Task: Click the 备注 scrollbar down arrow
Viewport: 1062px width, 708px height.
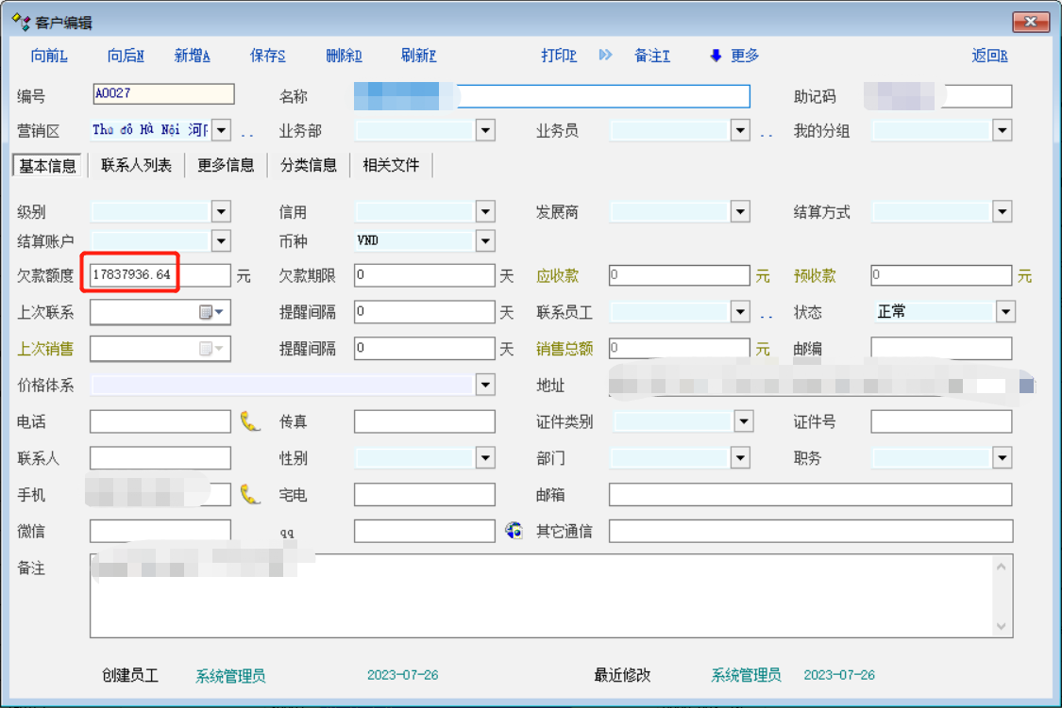Action: (1001, 626)
